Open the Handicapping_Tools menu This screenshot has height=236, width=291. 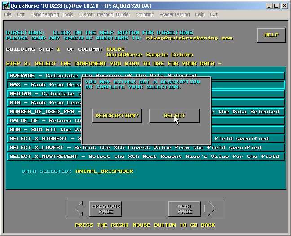(51, 14)
